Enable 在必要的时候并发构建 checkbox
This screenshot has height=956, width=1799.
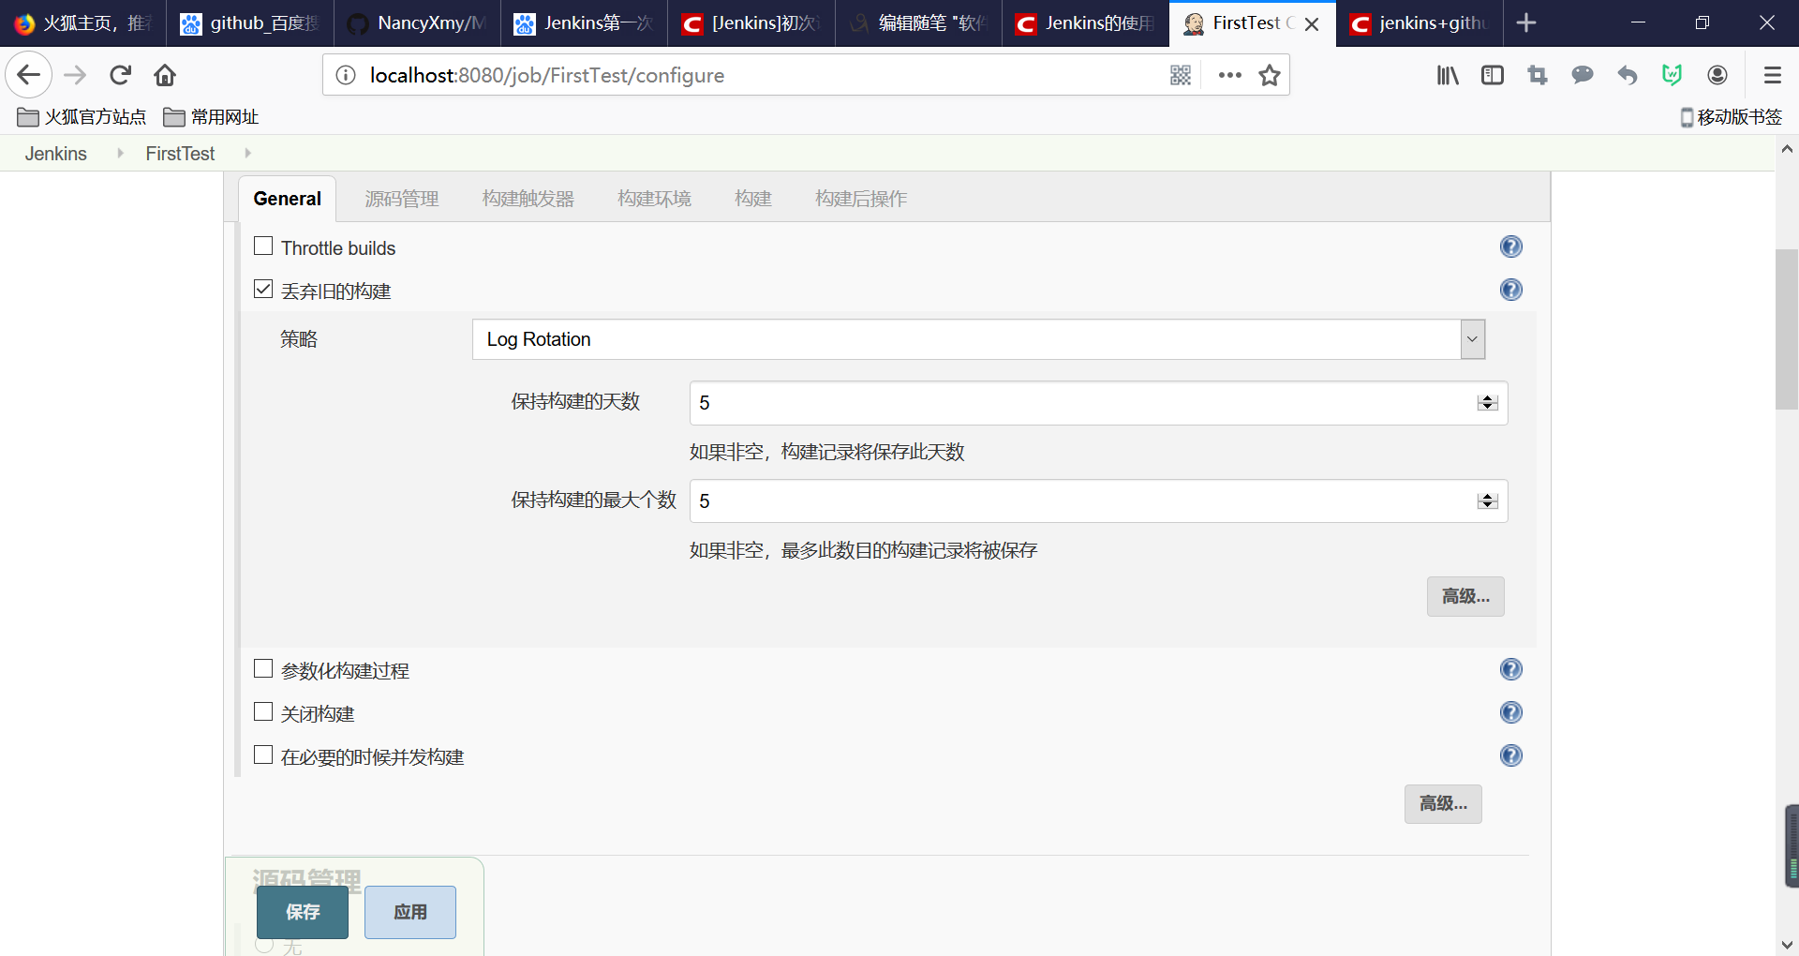tap(263, 754)
